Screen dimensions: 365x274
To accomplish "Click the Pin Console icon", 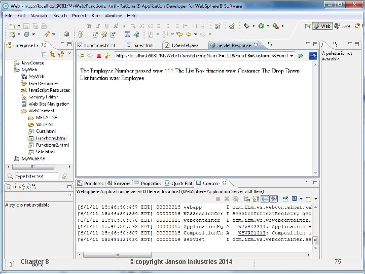I will (285, 199).
